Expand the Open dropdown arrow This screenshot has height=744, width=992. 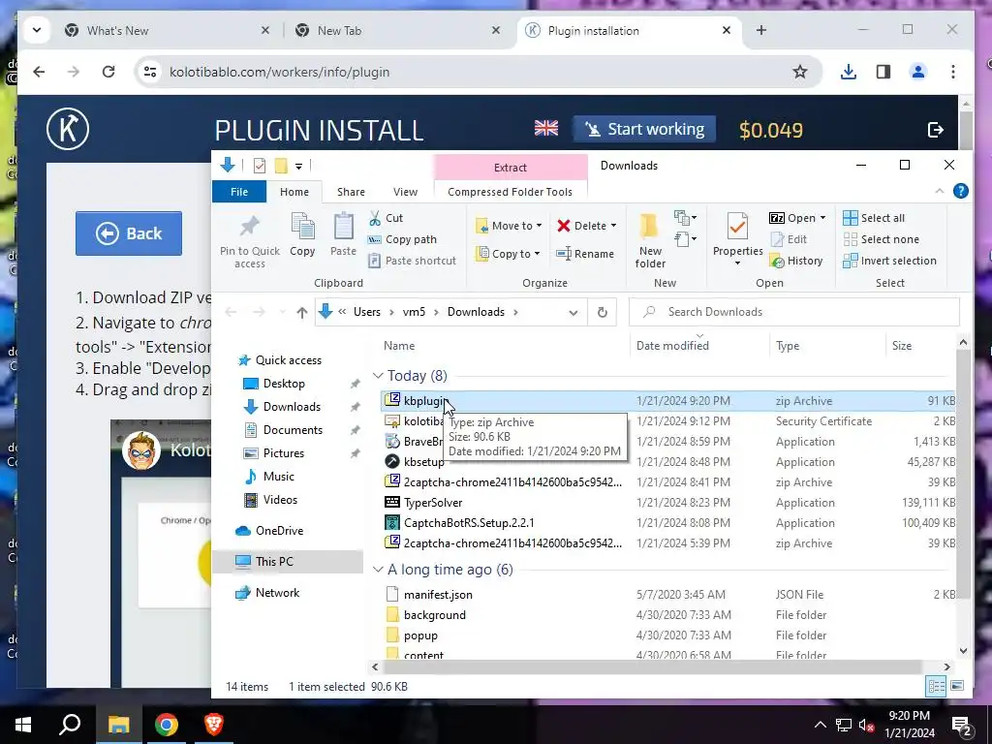pos(822,218)
